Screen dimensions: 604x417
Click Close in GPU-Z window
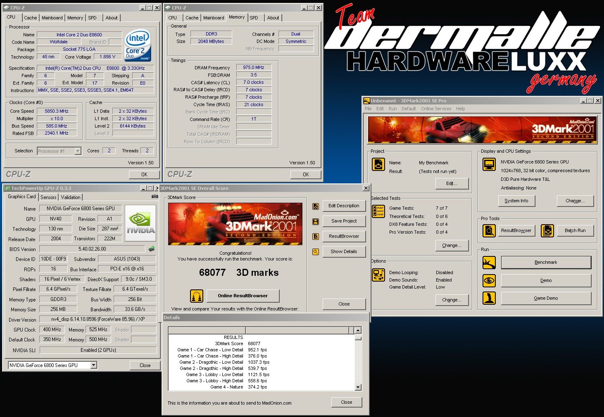(145, 365)
